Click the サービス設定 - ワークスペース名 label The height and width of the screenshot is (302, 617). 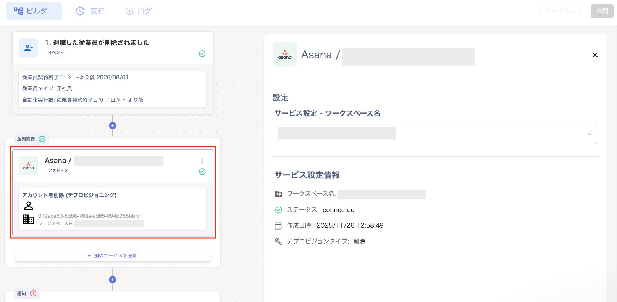(x=328, y=113)
